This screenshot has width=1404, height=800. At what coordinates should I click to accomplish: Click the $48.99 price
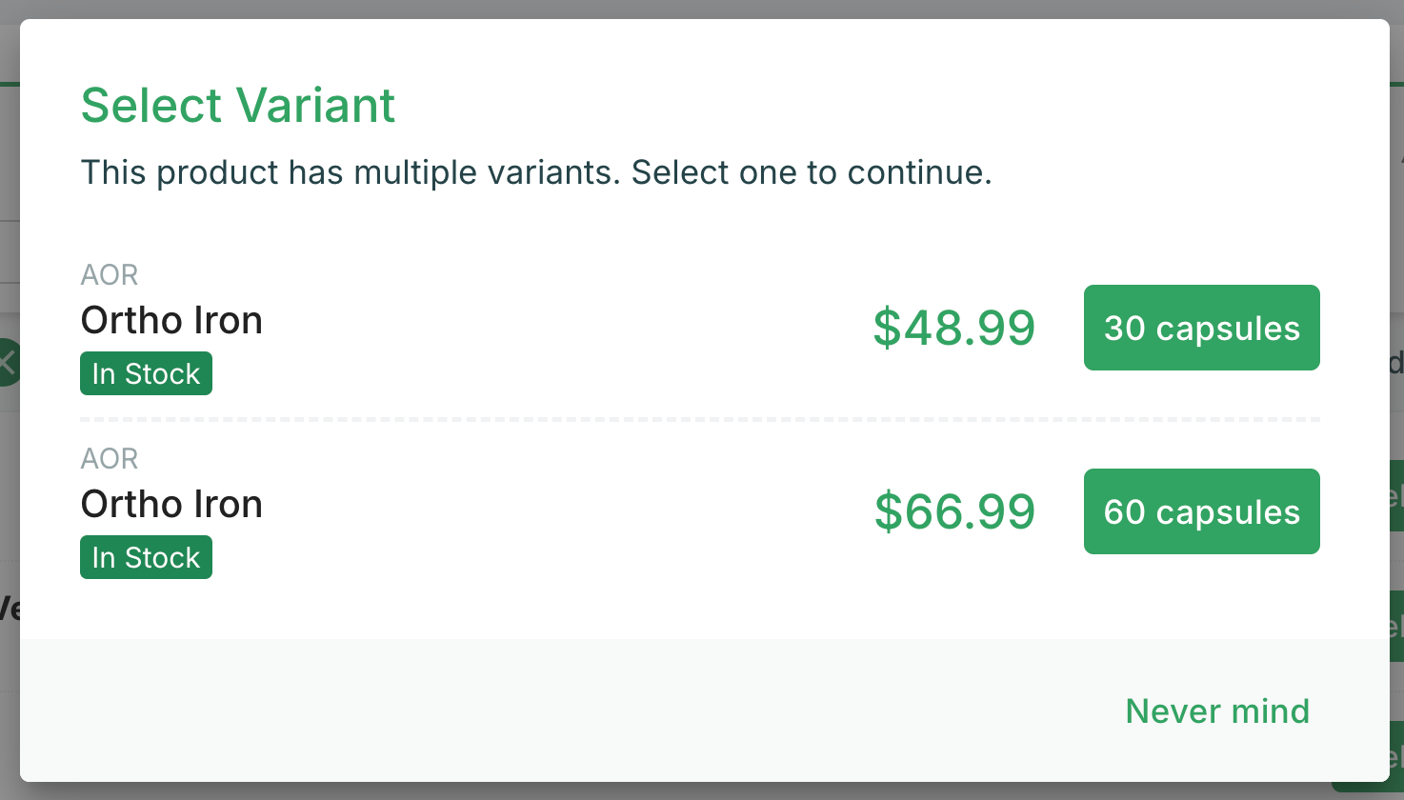(x=954, y=328)
